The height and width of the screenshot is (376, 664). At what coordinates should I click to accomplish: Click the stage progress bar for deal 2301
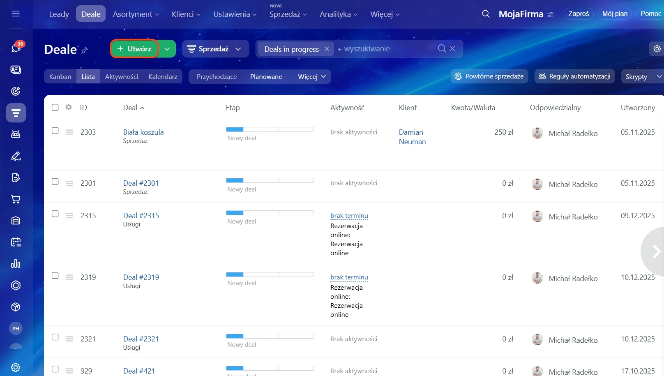(x=270, y=180)
